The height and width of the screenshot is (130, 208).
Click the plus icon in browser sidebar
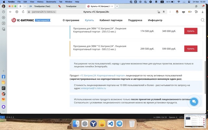pyautogui.click(x=4, y=71)
